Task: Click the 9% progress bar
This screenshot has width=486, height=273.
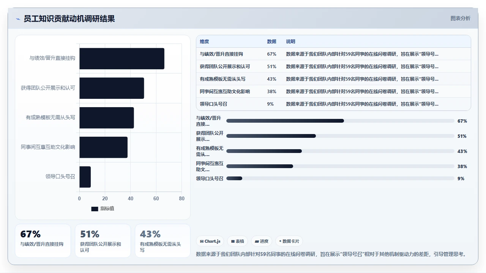Action: (x=340, y=178)
